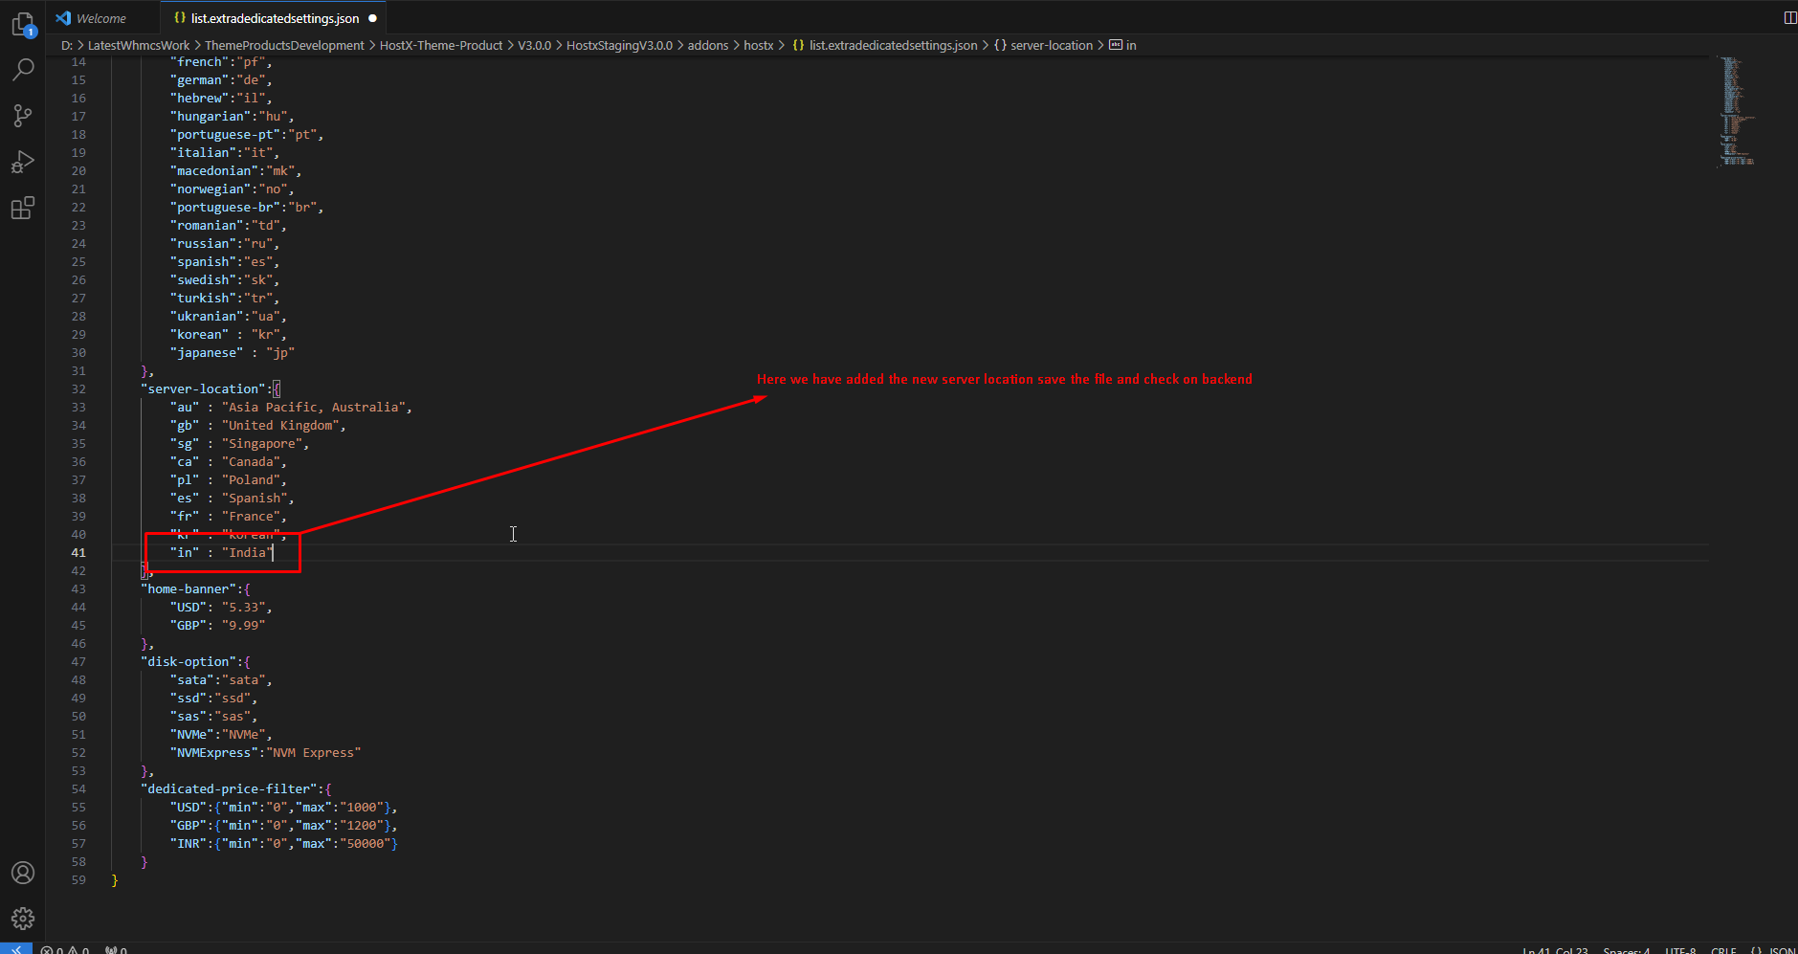
Task: Click the remote window indicator in status bar
Action: (x=16, y=949)
